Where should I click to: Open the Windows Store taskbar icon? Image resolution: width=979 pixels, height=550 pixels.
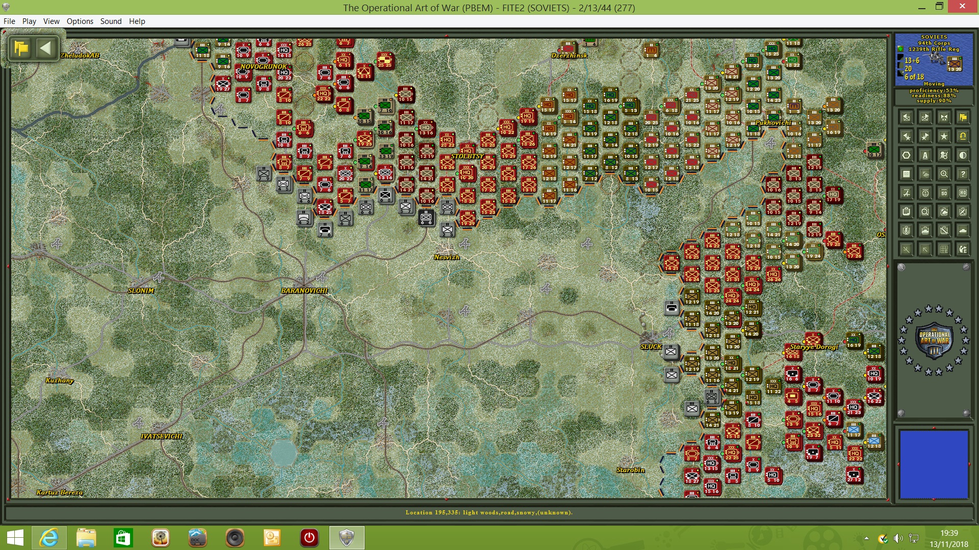[x=123, y=538]
